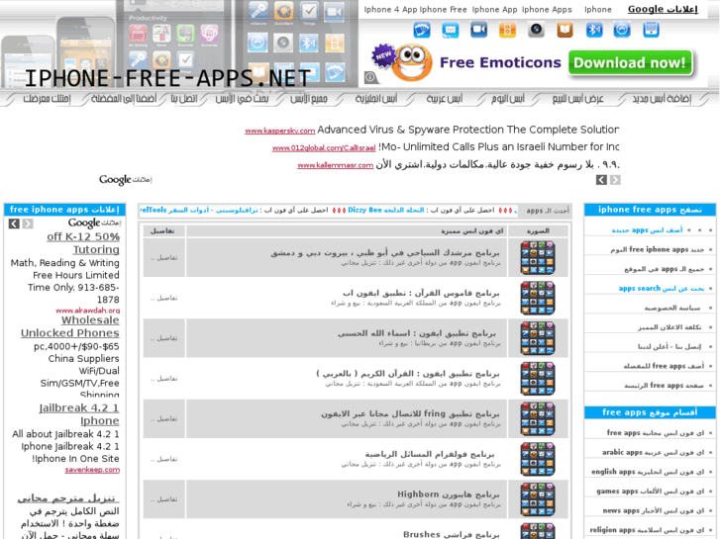Image resolution: width=720 pixels, height=539 pixels.
Task: Open the off K-12 50% Tutoring ad
Action: click(83, 243)
